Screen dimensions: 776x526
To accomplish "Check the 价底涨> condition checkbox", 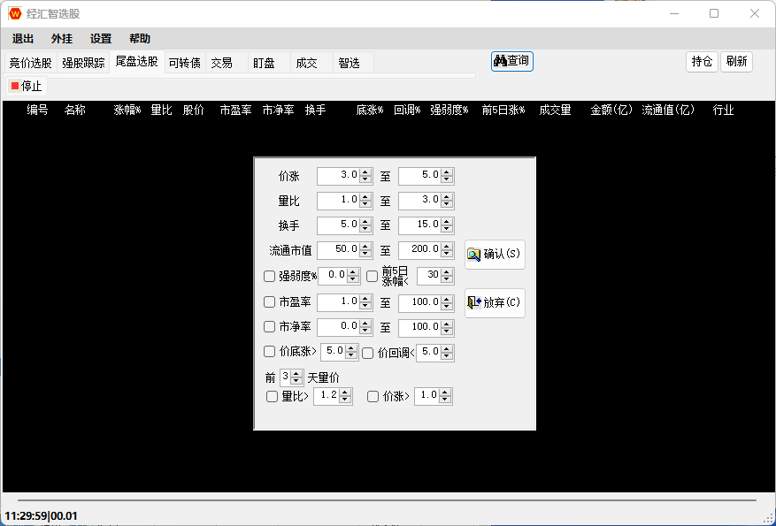I will tap(270, 352).
